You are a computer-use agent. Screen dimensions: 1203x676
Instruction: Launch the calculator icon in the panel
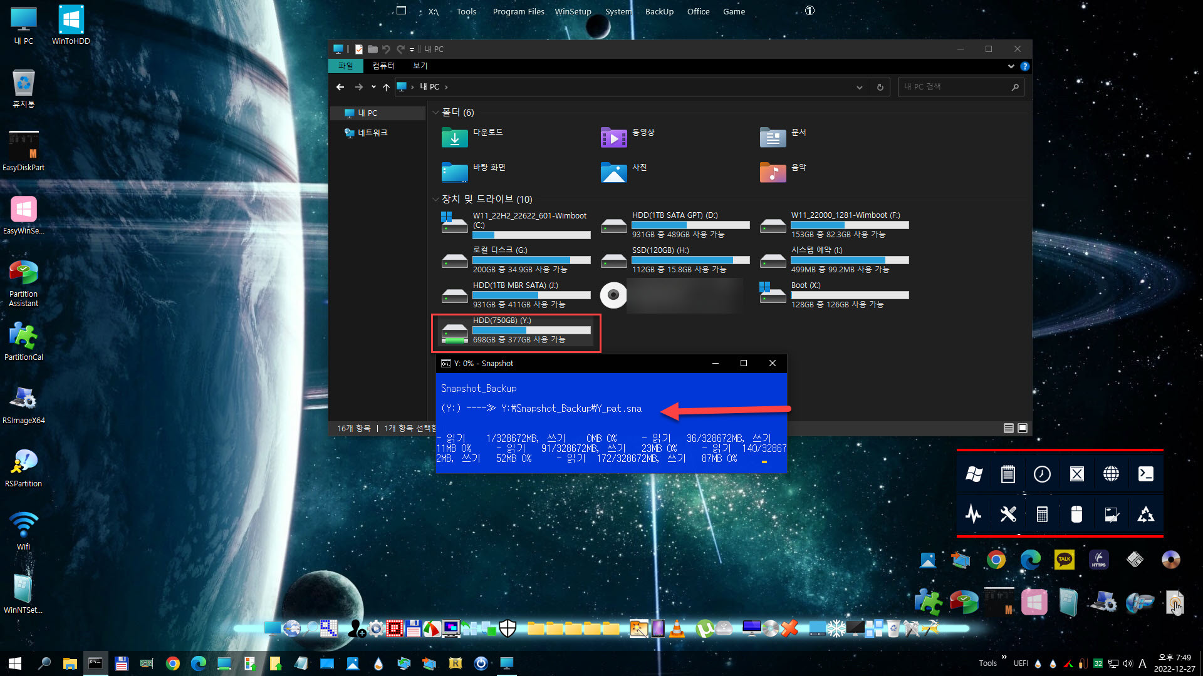click(1042, 515)
